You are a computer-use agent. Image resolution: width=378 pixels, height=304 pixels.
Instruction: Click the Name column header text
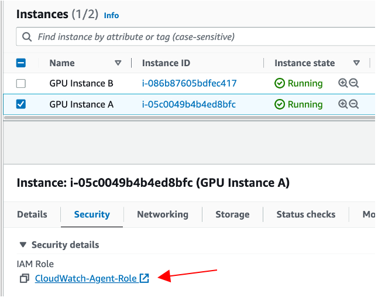pos(62,63)
